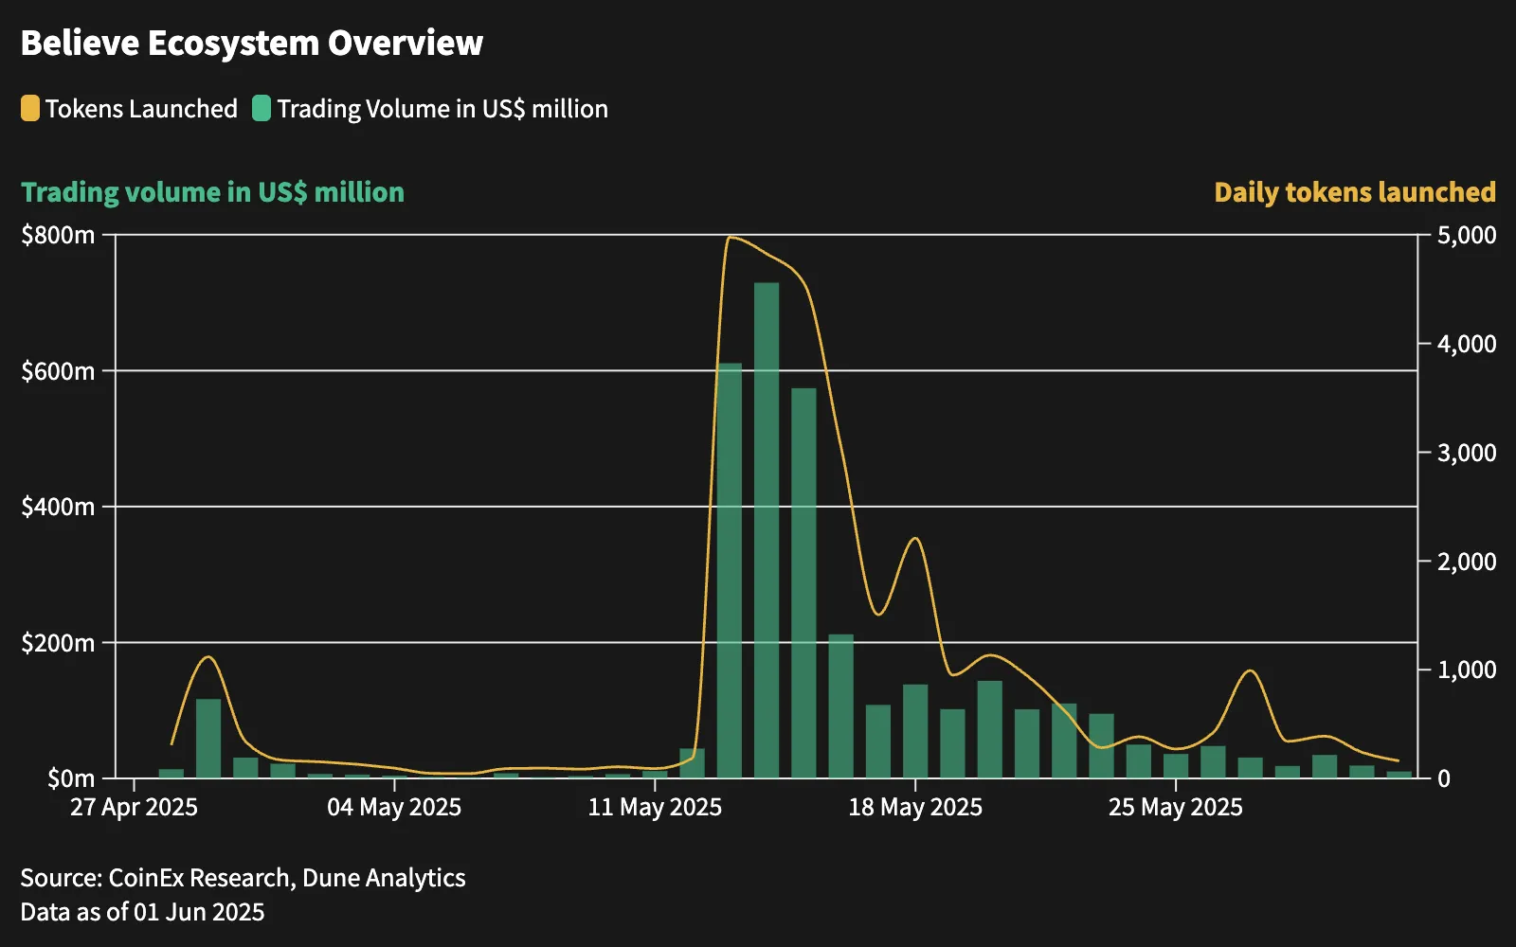1516x947 pixels.
Task: Select the 25 May 2025 axis label
Action: pyautogui.click(x=1176, y=807)
